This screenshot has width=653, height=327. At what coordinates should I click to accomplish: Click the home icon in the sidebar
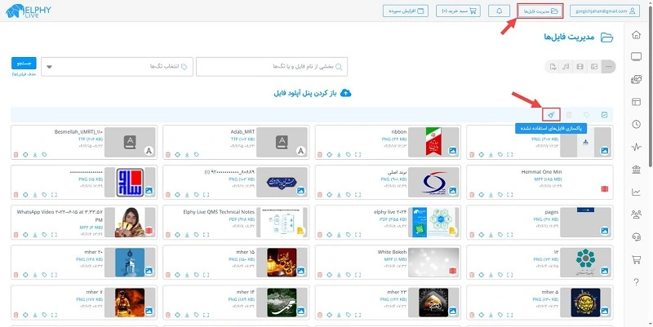[636, 34]
